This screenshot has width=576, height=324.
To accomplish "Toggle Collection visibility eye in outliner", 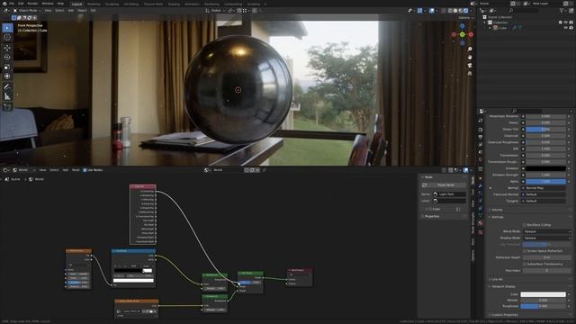I will pos(566,22).
